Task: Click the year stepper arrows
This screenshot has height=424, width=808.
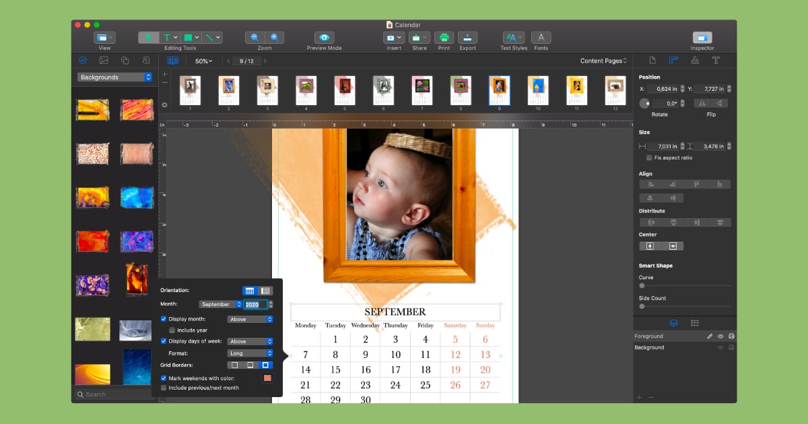Action: pos(271,304)
